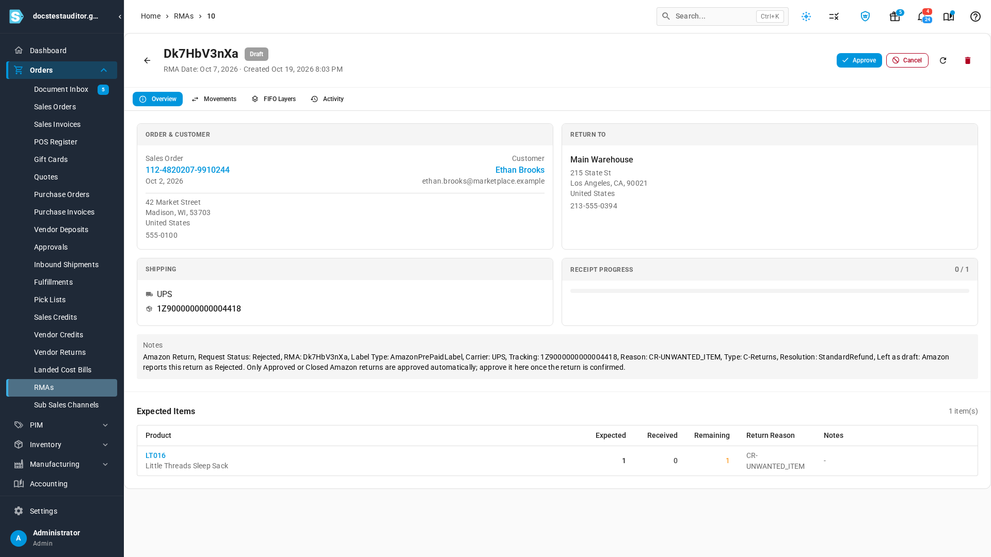Switch to the Movements tab
This screenshot has height=557, width=991.
click(214, 99)
